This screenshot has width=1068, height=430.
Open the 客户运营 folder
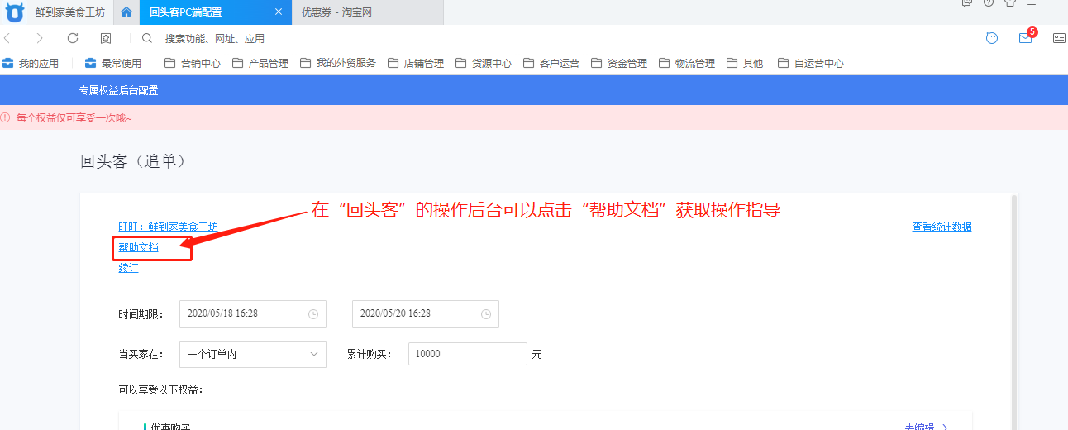551,63
